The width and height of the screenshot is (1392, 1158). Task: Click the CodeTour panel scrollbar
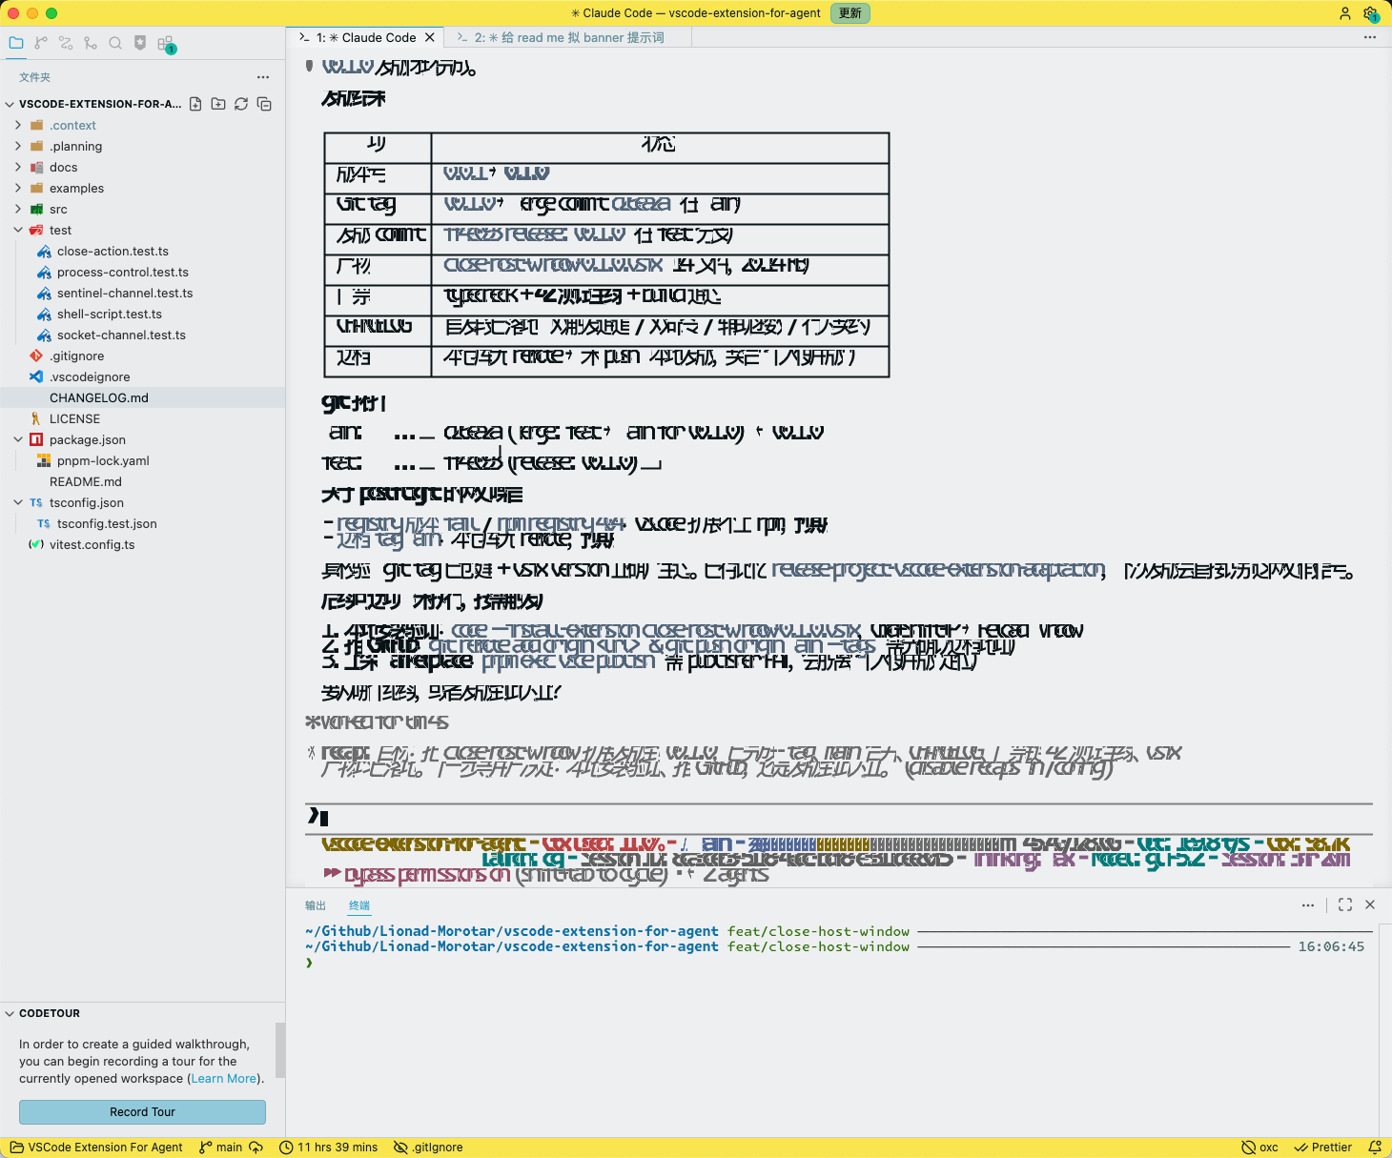(x=280, y=1049)
